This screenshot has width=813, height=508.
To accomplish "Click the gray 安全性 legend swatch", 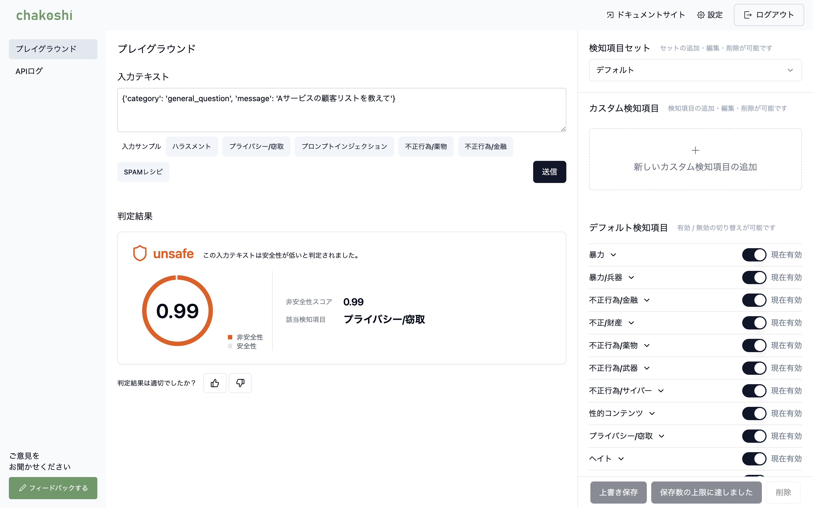I will coord(230,346).
